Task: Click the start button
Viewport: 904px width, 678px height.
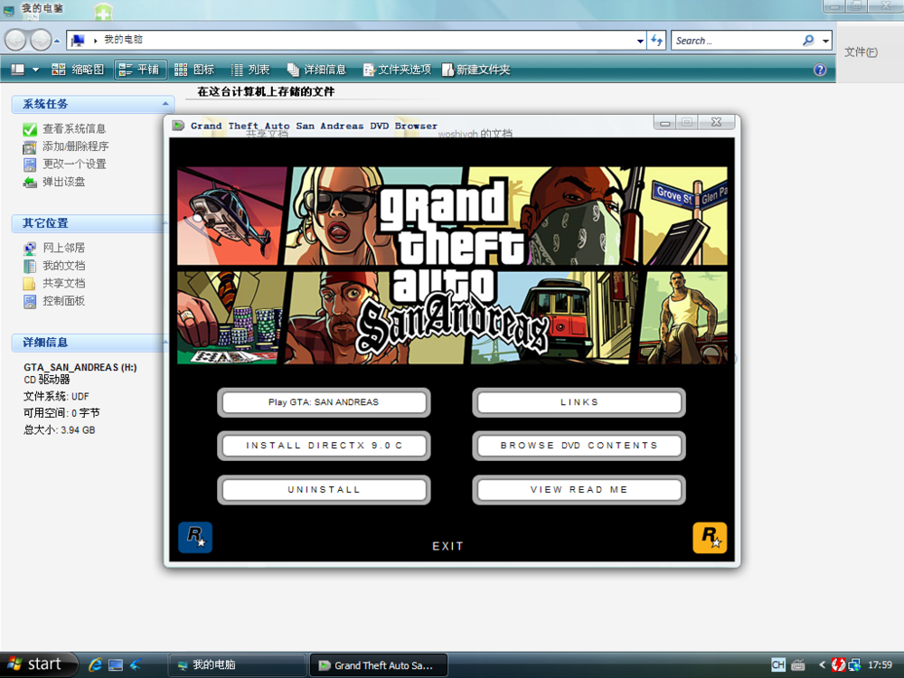Action: tap(39, 664)
